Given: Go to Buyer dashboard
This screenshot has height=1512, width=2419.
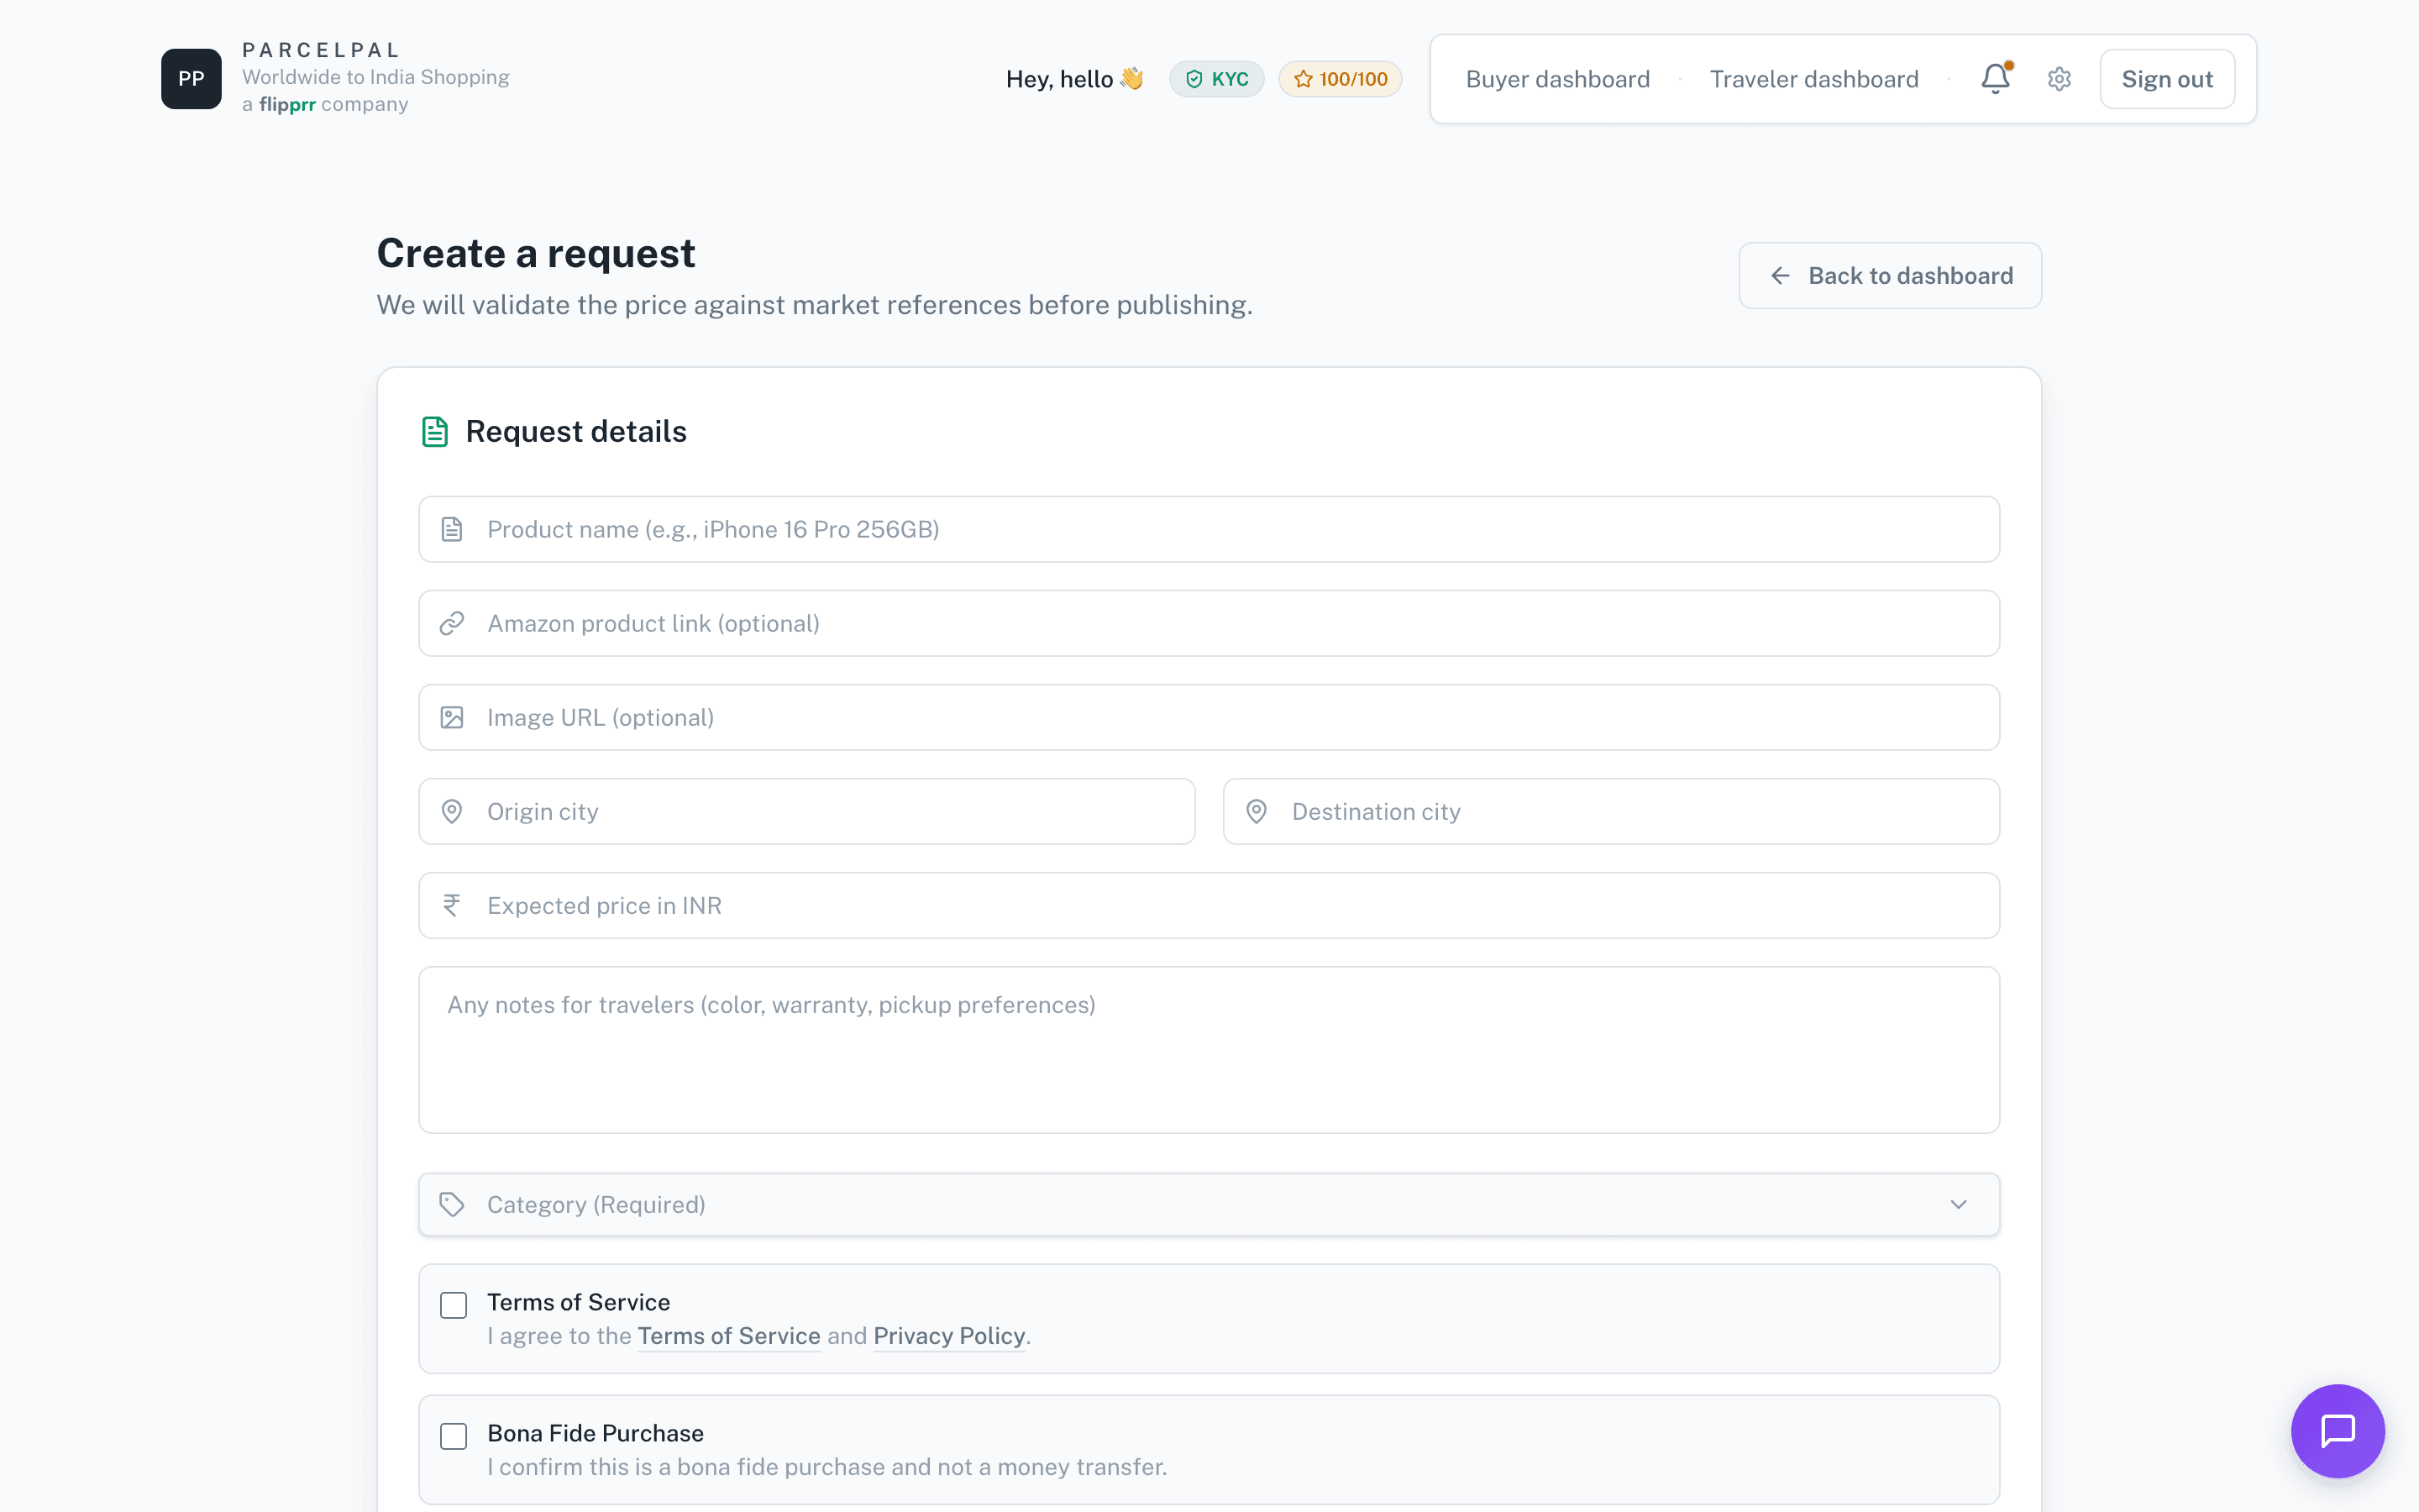Looking at the screenshot, I should coord(1557,79).
